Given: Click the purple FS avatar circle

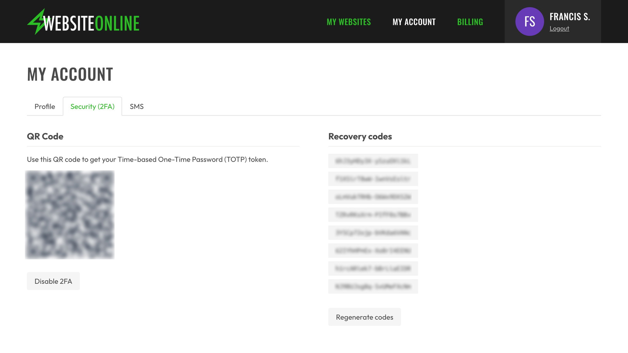Looking at the screenshot, I should click(529, 21).
